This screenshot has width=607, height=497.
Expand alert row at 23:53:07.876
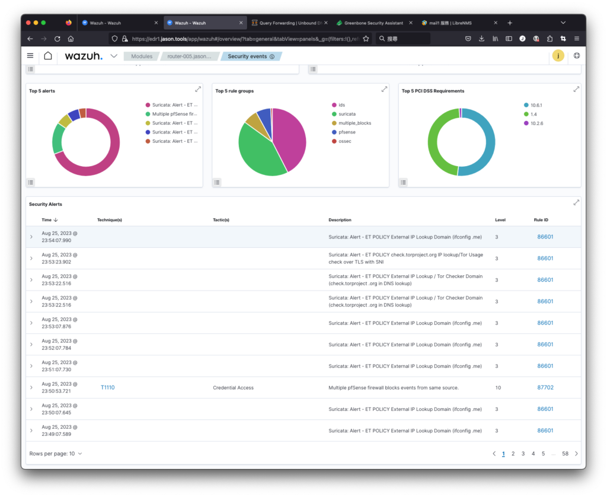31,323
